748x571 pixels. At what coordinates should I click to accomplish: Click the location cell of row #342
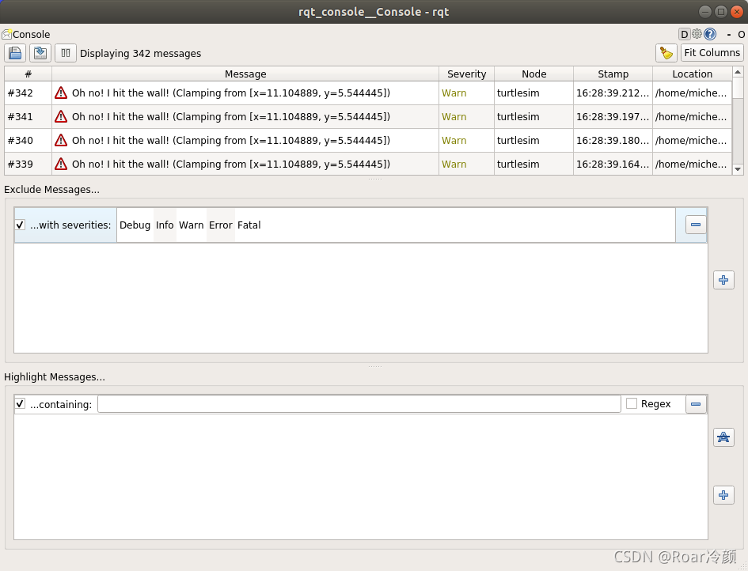[691, 93]
